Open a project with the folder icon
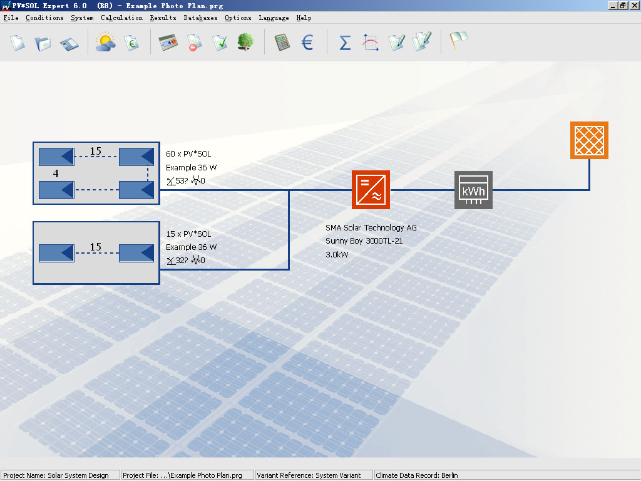The height and width of the screenshot is (481, 641). pos(43,43)
